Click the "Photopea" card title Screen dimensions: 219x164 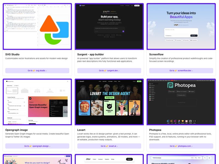pyautogui.click(x=155, y=130)
